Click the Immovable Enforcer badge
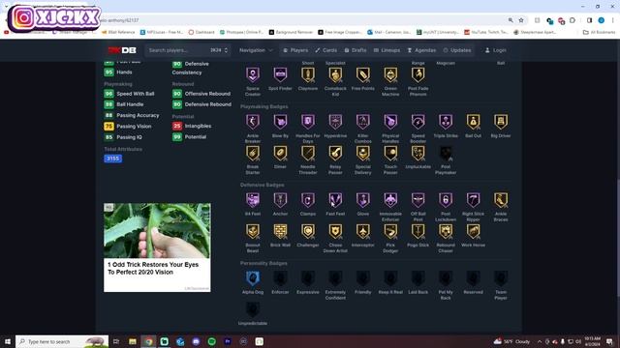620x348 pixels. tap(390, 200)
